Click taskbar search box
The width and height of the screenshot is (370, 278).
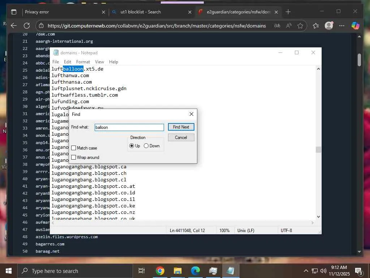click(x=75, y=271)
